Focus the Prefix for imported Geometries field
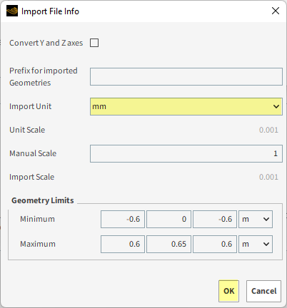The height and width of the screenshot is (308, 287). tap(186, 76)
